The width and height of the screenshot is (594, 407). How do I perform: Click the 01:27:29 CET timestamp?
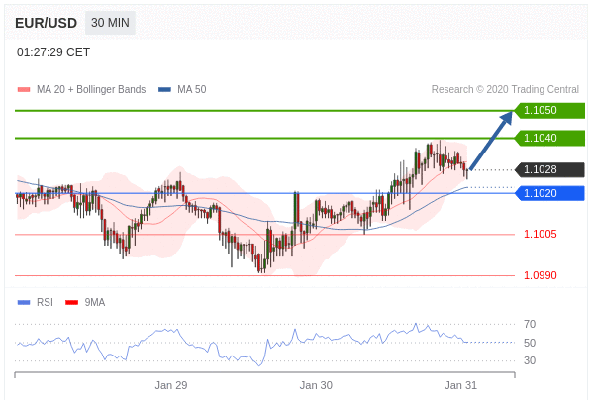53,52
